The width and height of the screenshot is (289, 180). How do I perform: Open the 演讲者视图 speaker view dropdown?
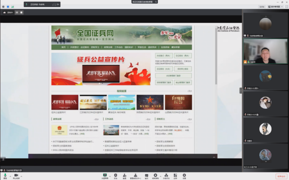pos(275,7)
